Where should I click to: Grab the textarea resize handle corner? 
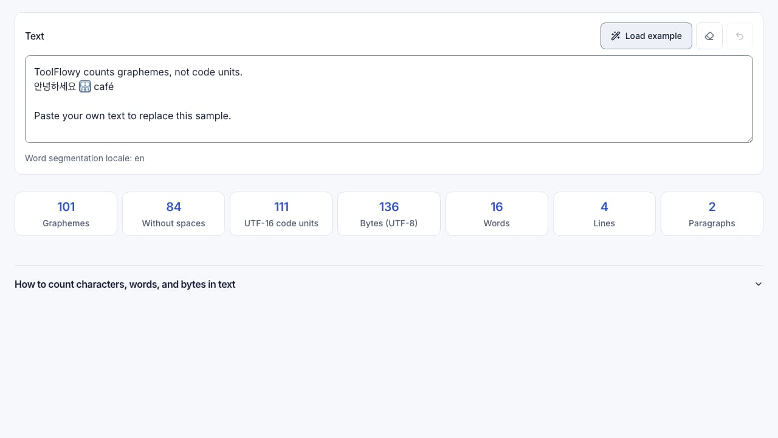tap(749, 139)
